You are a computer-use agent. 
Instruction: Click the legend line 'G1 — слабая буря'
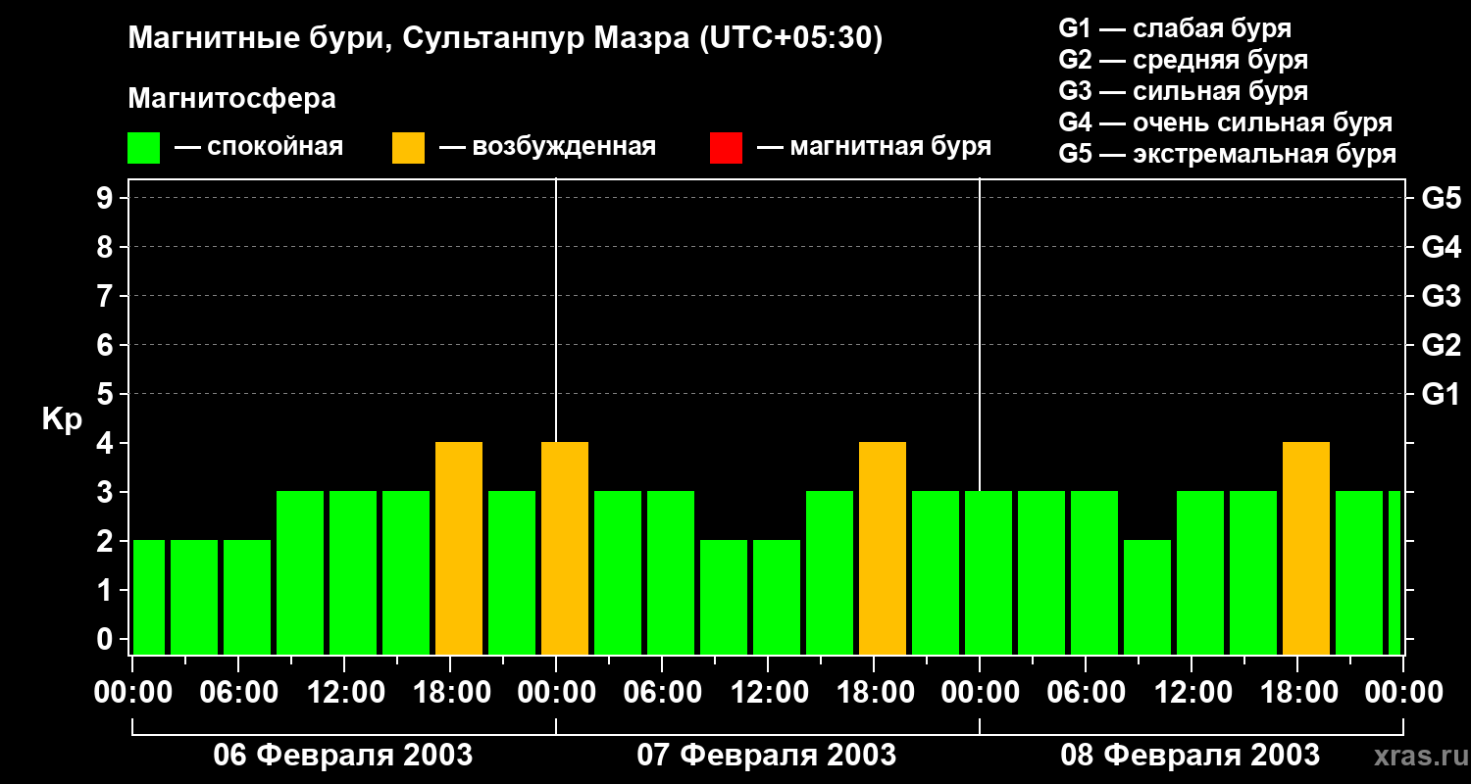click(x=1175, y=28)
